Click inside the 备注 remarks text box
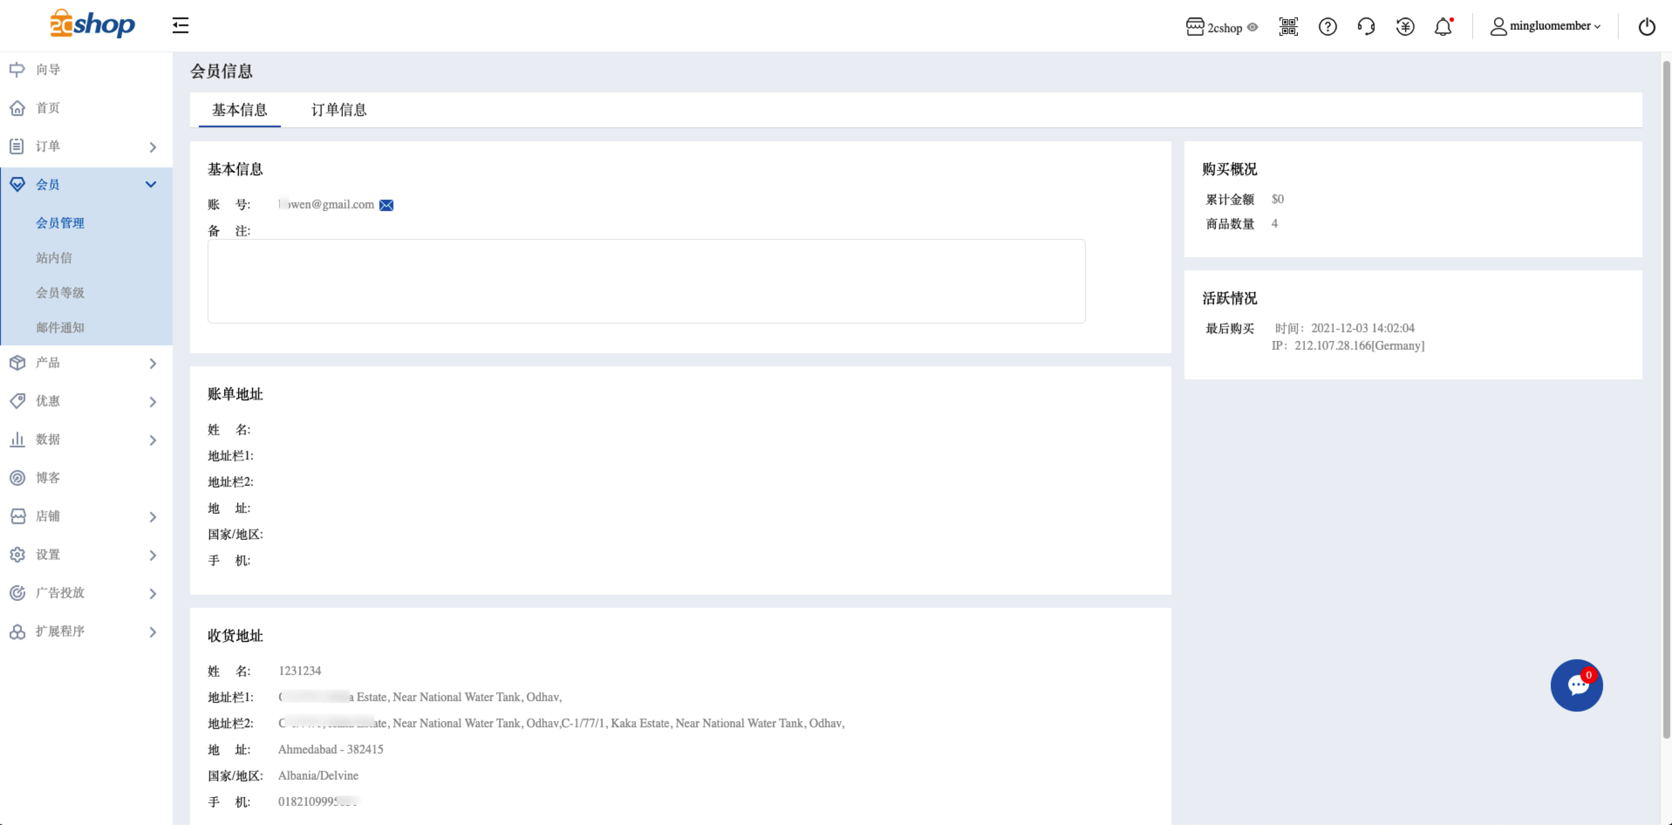 pos(646,281)
